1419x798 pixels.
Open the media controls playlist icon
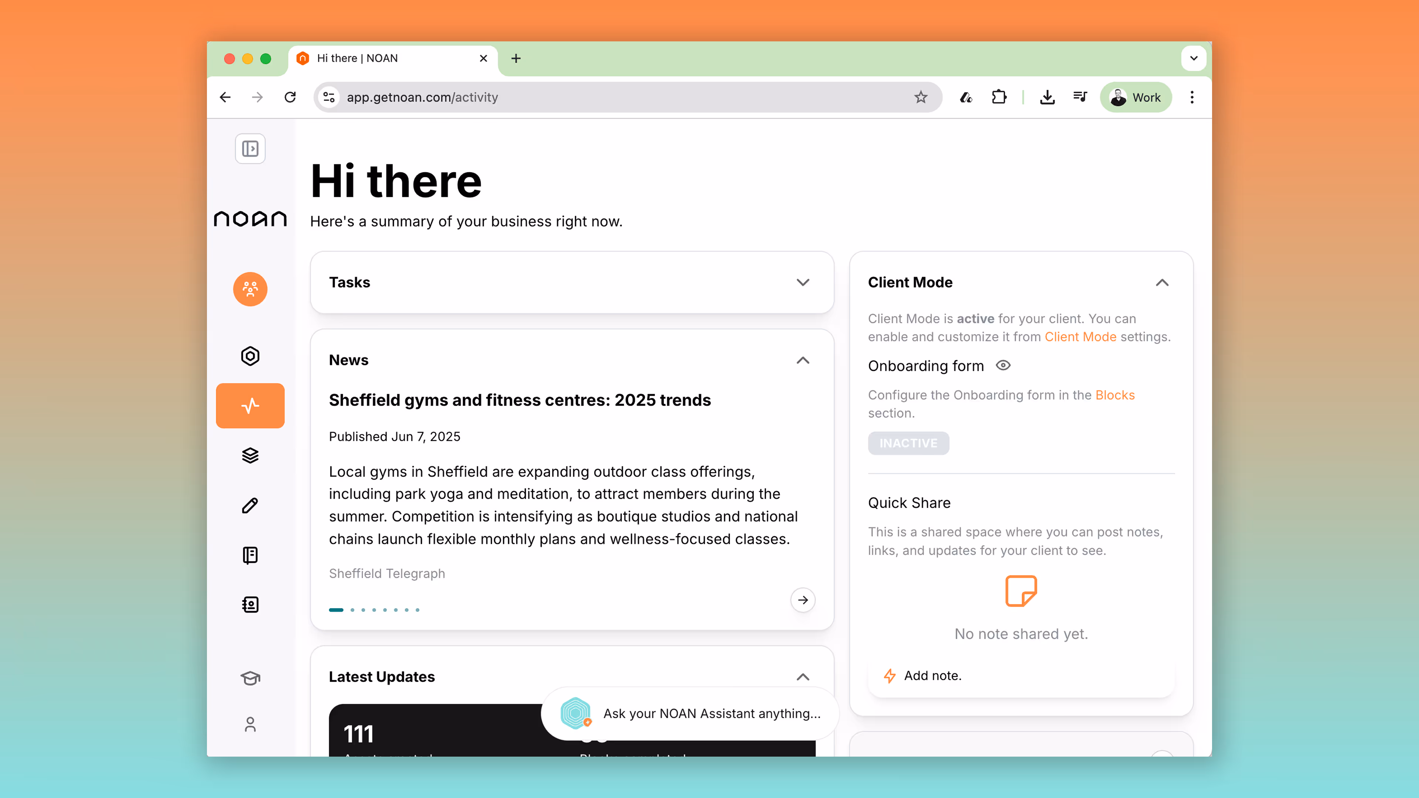(x=1080, y=98)
